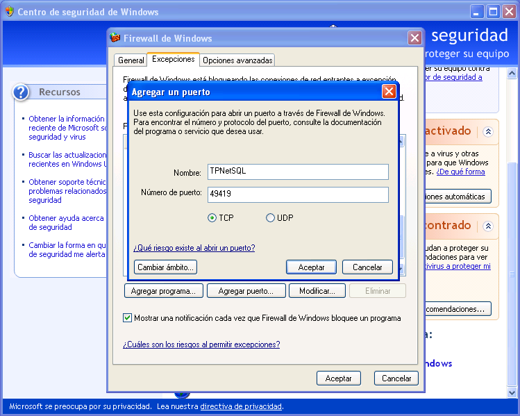Open the '¿Qué riesgo existe al abrir un puerto?' link
The image size is (520, 416).
194,248
